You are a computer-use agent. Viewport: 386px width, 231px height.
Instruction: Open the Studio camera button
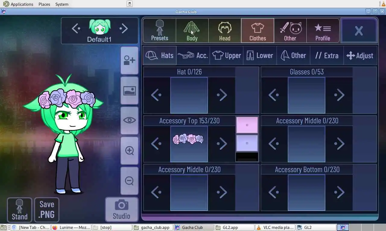coord(122,209)
